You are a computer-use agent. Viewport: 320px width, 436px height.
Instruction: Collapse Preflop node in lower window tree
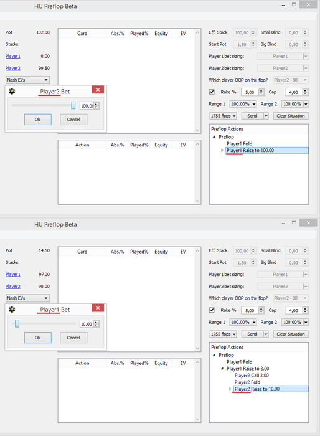click(x=214, y=355)
